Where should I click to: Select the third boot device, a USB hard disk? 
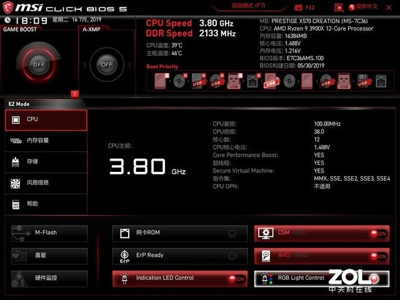pyautogui.click(x=198, y=81)
